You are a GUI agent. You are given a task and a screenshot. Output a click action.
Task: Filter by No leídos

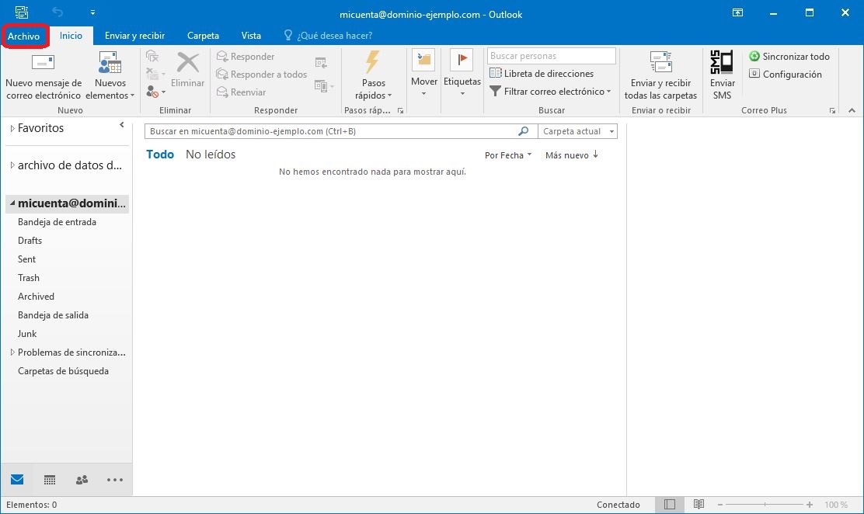click(211, 155)
